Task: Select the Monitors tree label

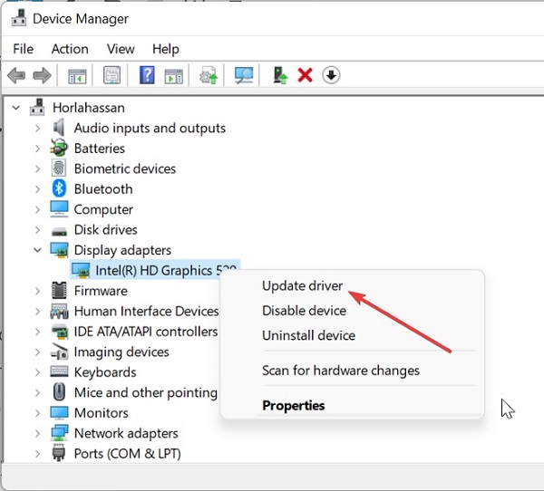Action: click(102, 413)
